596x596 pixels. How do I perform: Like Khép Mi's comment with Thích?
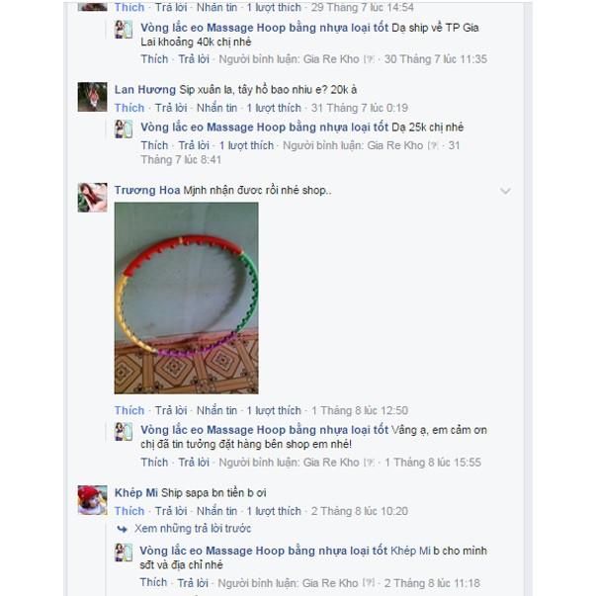tap(129, 511)
